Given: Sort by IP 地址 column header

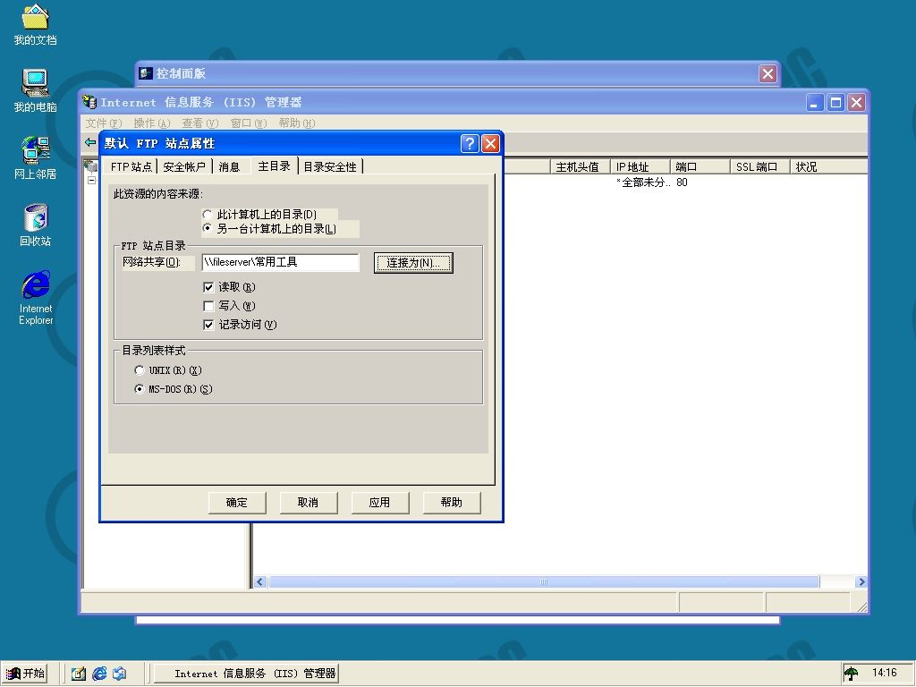Looking at the screenshot, I should [640, 167].
